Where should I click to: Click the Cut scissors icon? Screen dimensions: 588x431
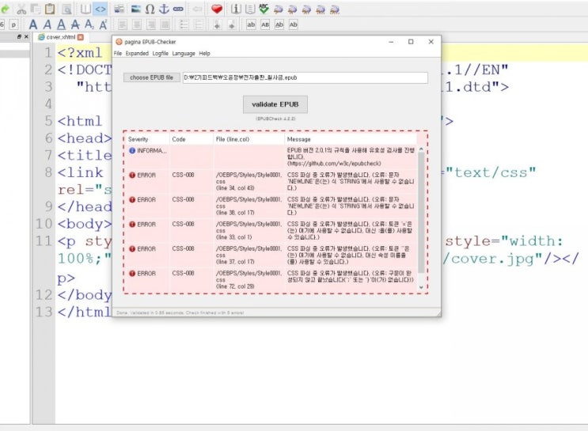coord(21,9)
